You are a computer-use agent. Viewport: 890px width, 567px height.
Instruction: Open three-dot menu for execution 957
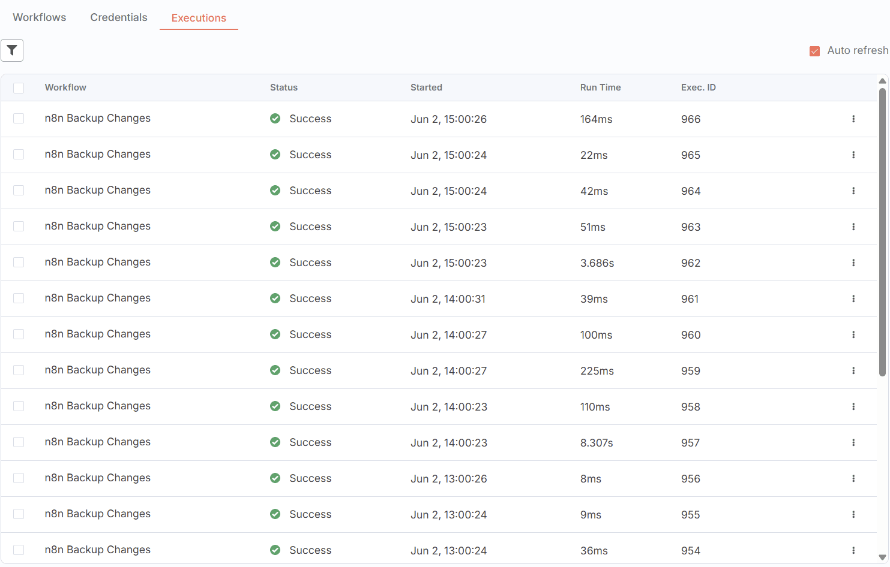pos(853,442)
